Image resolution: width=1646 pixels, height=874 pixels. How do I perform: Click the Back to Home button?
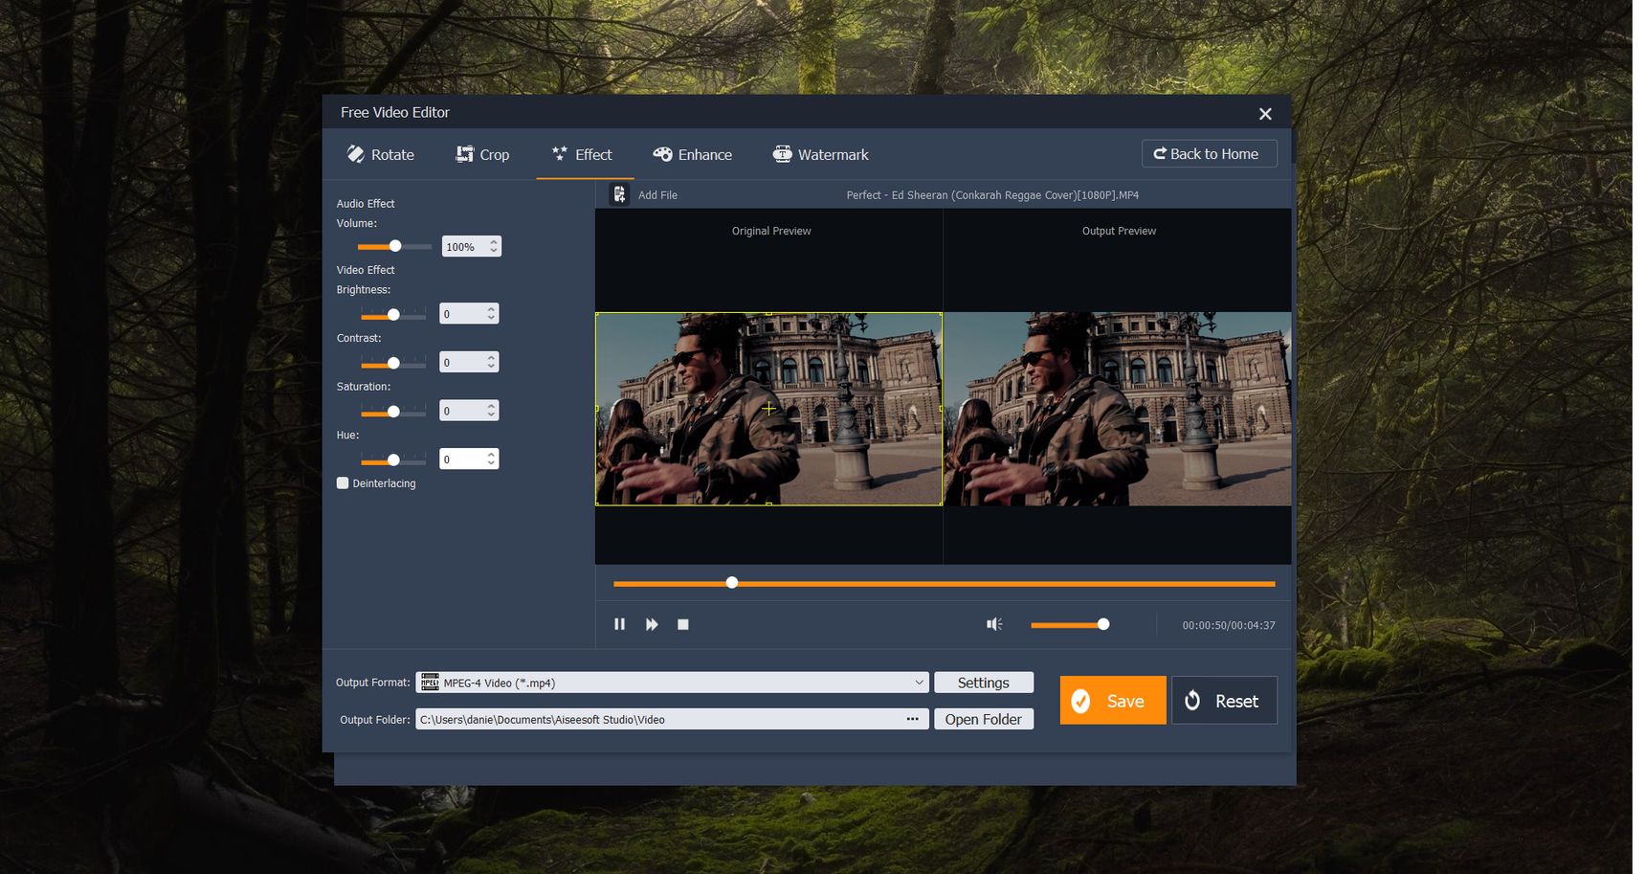click(x=1209, y=154)
